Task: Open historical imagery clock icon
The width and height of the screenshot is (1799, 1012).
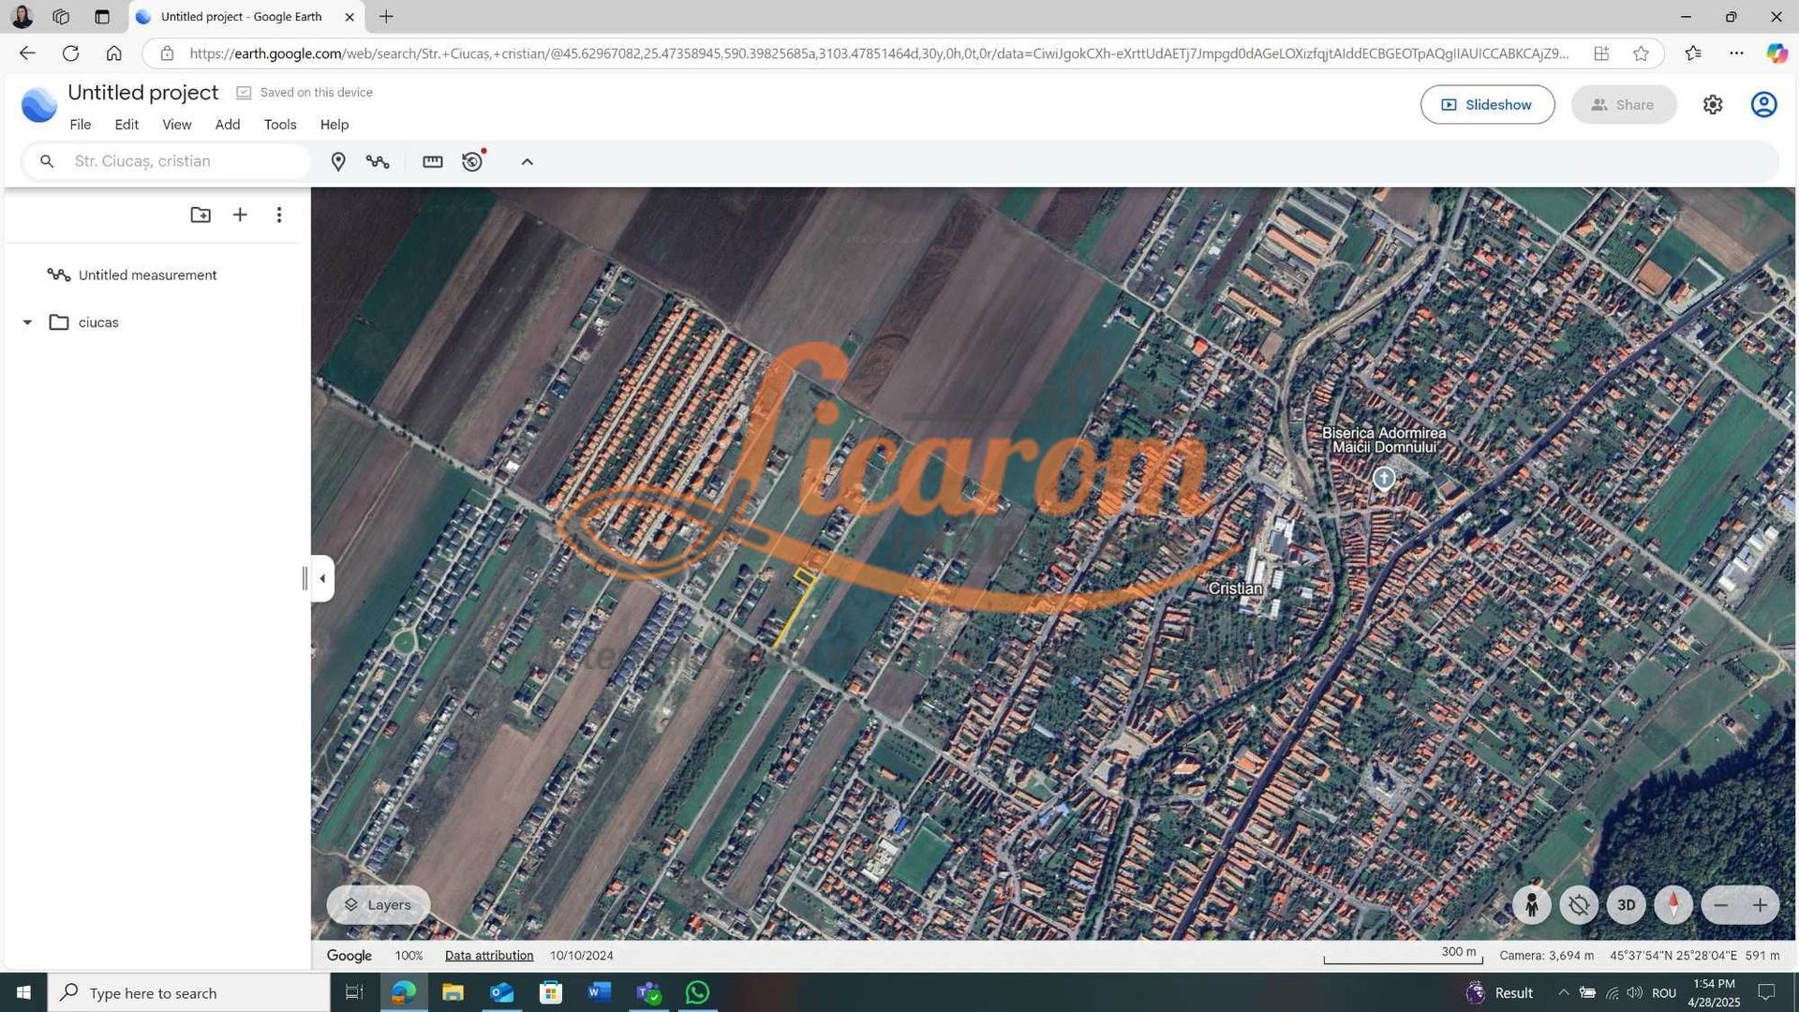Action: coord(472,162)
